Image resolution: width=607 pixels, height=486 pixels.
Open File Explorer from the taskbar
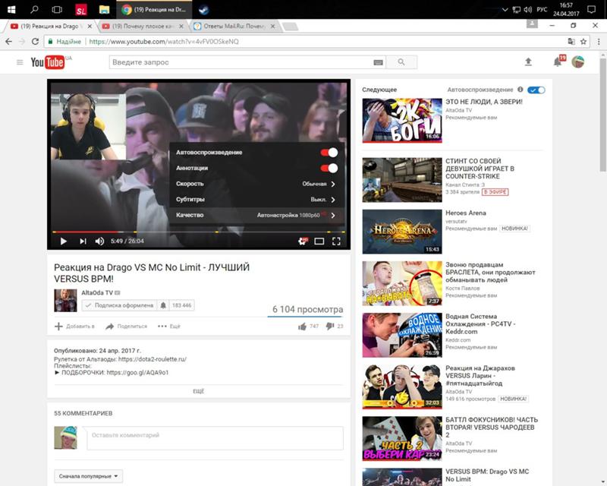coord(104,9)
